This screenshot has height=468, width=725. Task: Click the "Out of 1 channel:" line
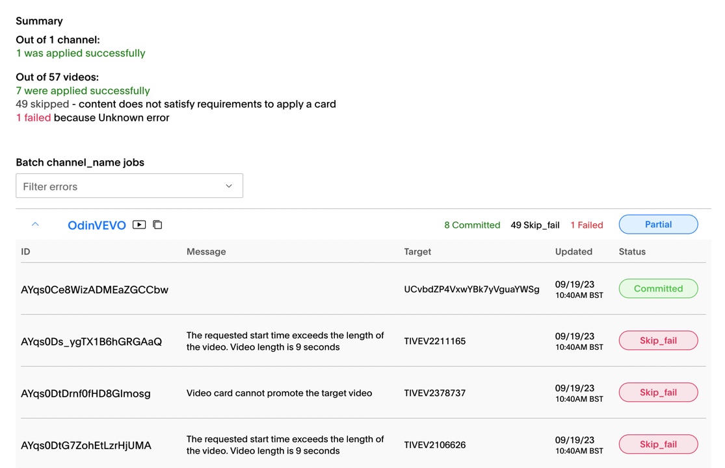tap(58, 40)
